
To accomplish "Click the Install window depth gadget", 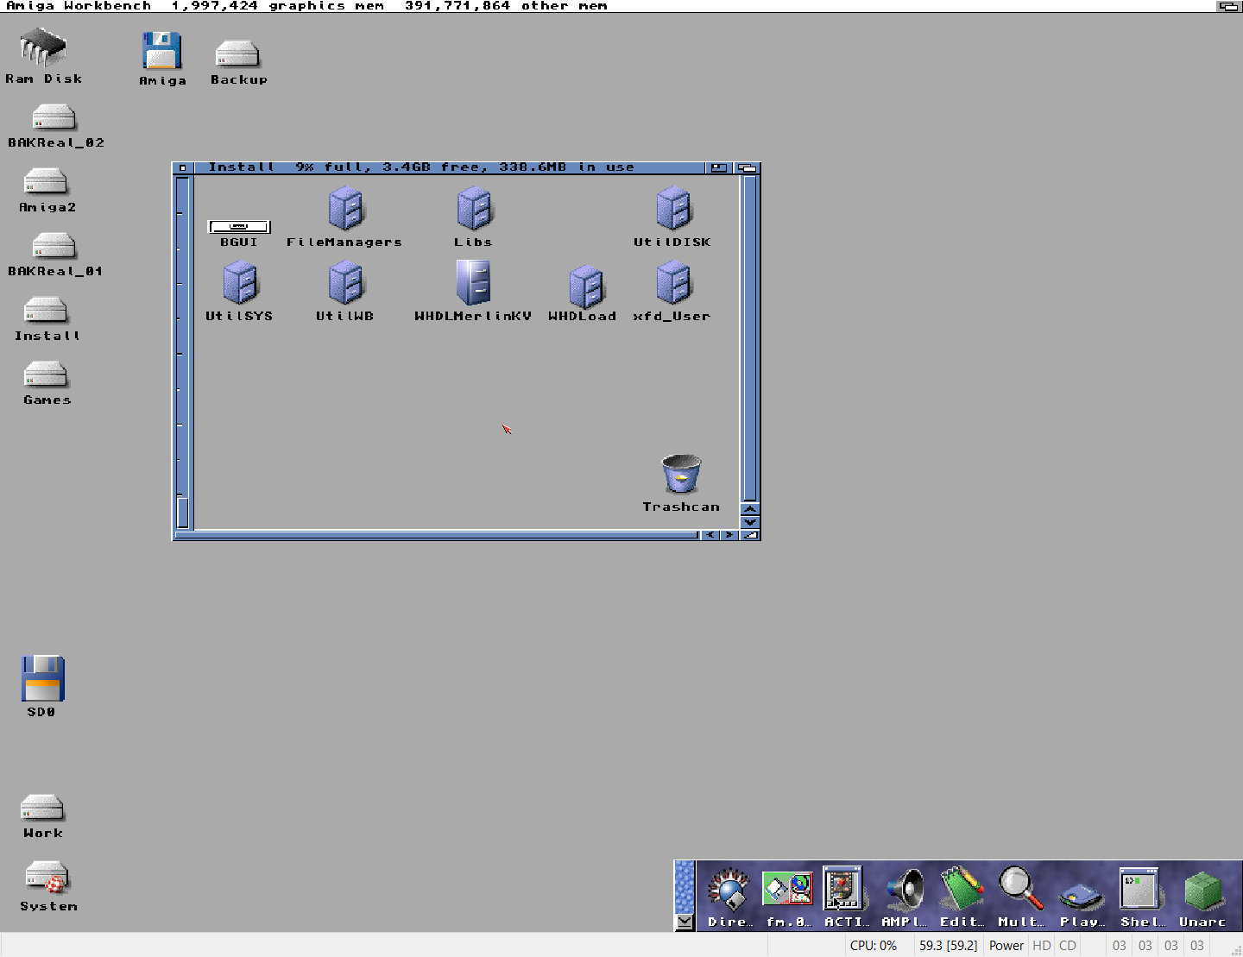I will pyautogui.click(x=748, y=167).
